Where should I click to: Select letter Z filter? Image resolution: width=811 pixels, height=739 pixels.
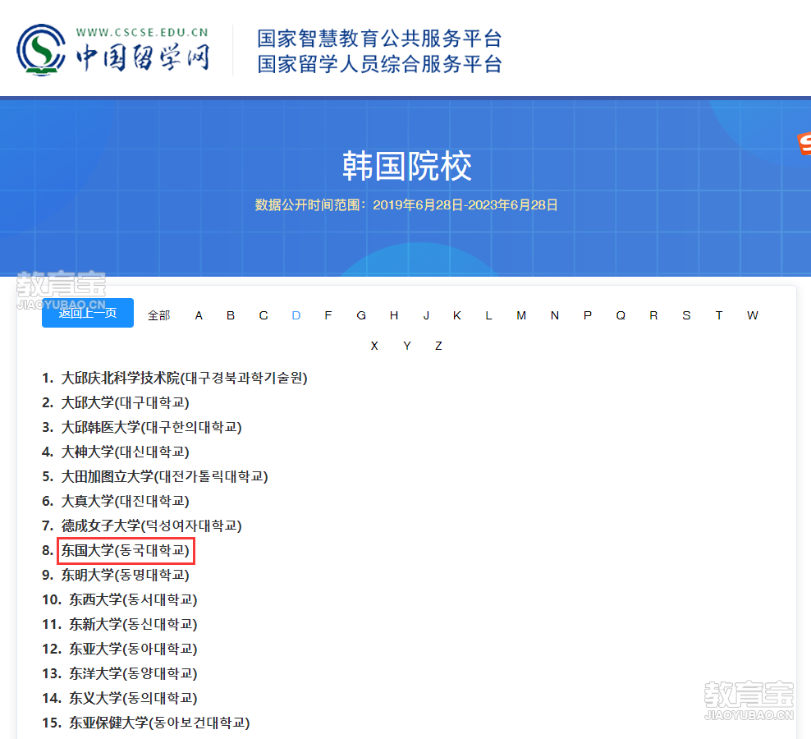click(438, 346)
